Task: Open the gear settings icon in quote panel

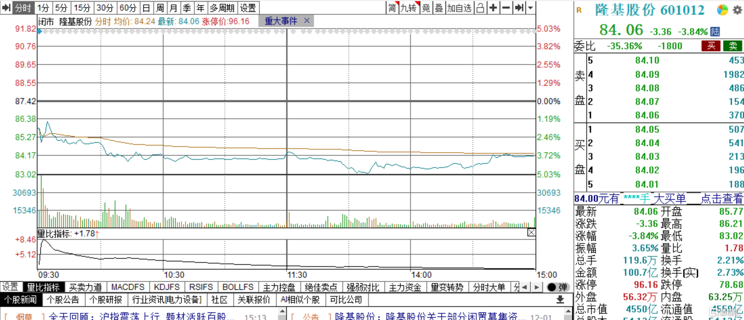Action: pyautogui.click(x=738, y=10)
